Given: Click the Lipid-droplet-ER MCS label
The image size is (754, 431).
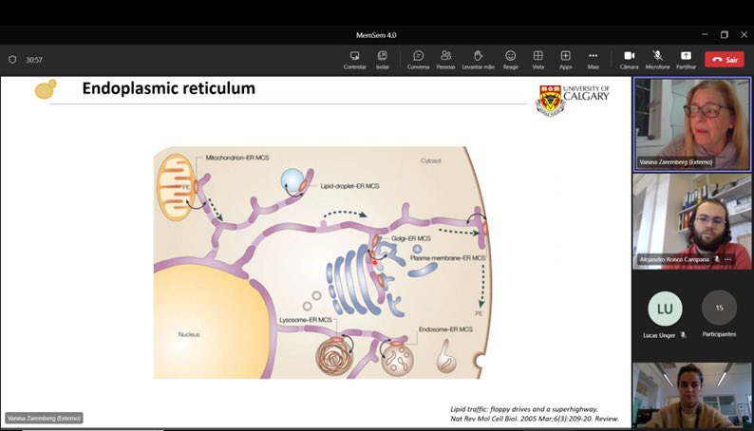Looking at the screenshot, I should 349,186.
